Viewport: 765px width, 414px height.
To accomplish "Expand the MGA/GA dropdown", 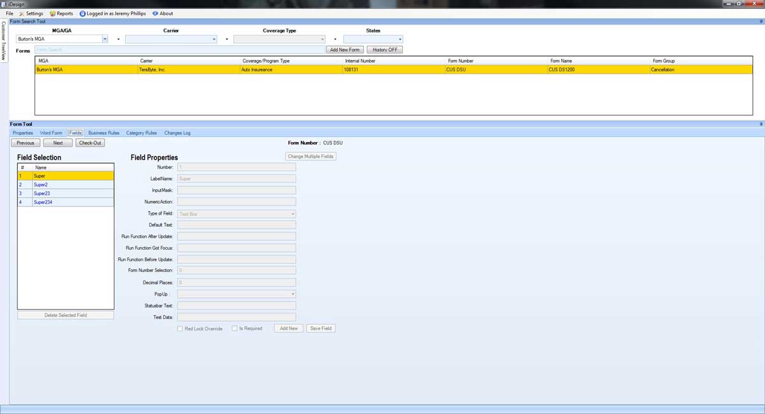I will 105,39.
